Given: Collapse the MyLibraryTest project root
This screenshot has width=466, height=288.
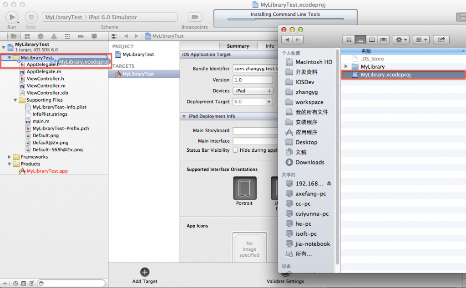Looking at the screenshot, I should [4, 47].
